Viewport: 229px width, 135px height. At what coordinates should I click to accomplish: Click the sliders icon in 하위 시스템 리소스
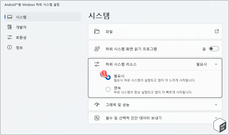click(97, 64)
